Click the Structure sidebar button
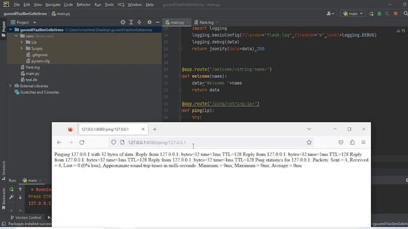408x229 pixels. point(3,170)
